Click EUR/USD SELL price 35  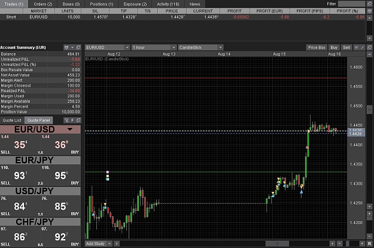point(20,145)
